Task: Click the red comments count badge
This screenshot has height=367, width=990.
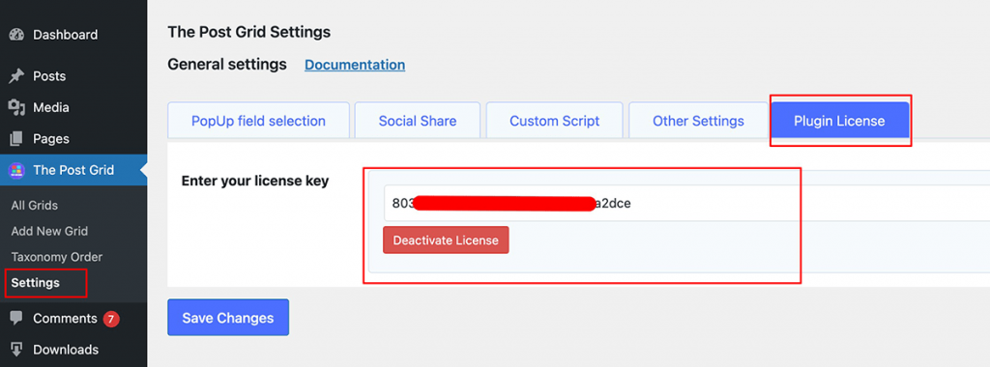Action: click(x=111, y=319)
